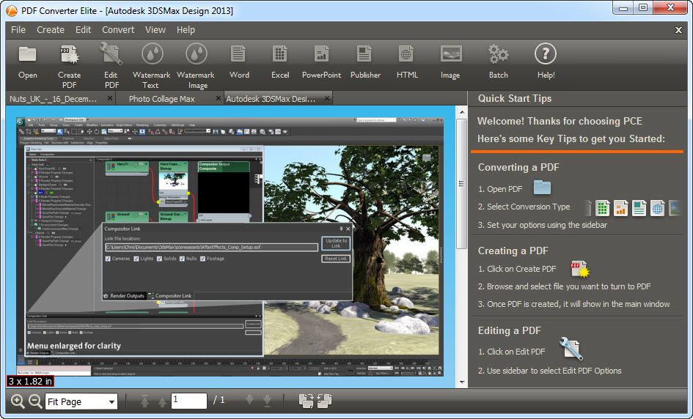Click the page number input field
Image resolution: width=693 pixels, height=419 pixels.
[188, 401]
